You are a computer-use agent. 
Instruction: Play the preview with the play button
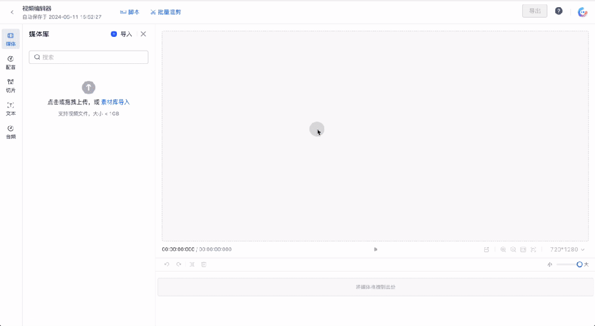coord(376,249)
